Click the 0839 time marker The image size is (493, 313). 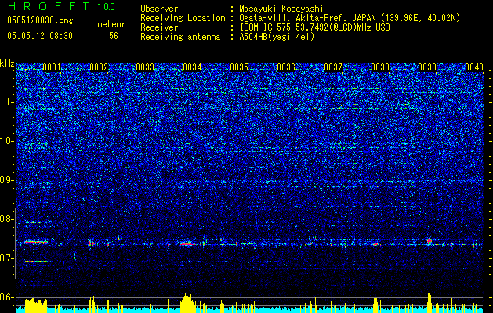427,67
